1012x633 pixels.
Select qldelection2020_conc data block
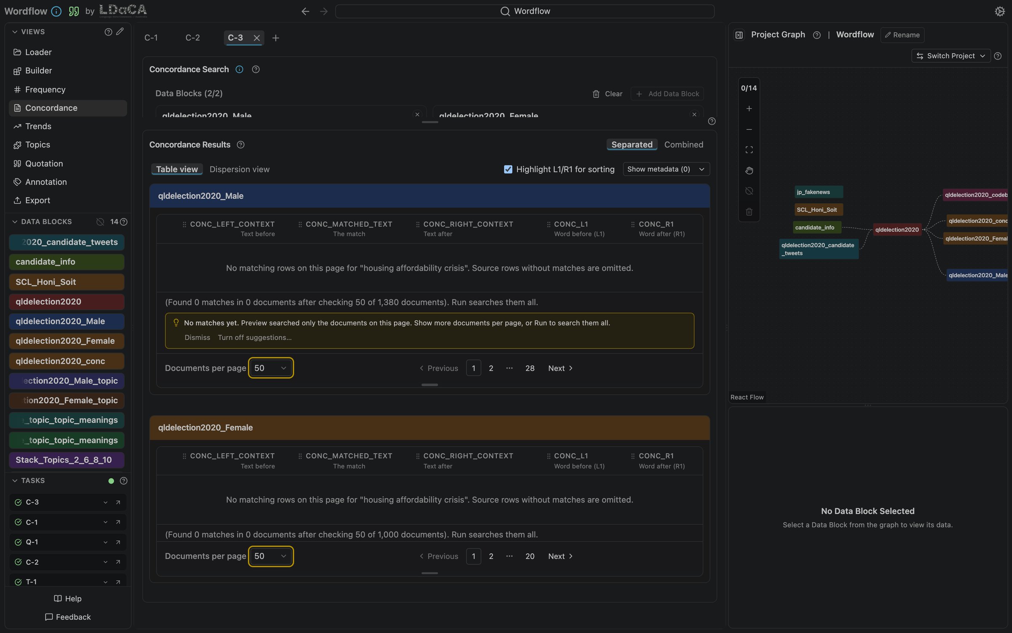point(67,361)
